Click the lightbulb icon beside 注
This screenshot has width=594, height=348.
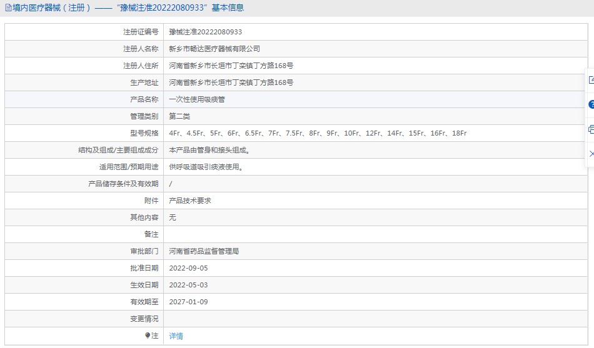click(x=148, y=336)
